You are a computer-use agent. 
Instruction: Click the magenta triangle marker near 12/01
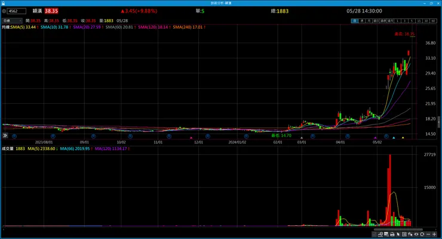191,138
